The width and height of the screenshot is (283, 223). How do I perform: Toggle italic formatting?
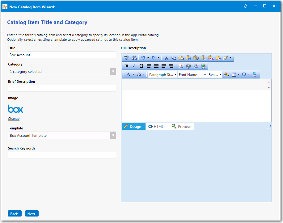click(134, 66)
